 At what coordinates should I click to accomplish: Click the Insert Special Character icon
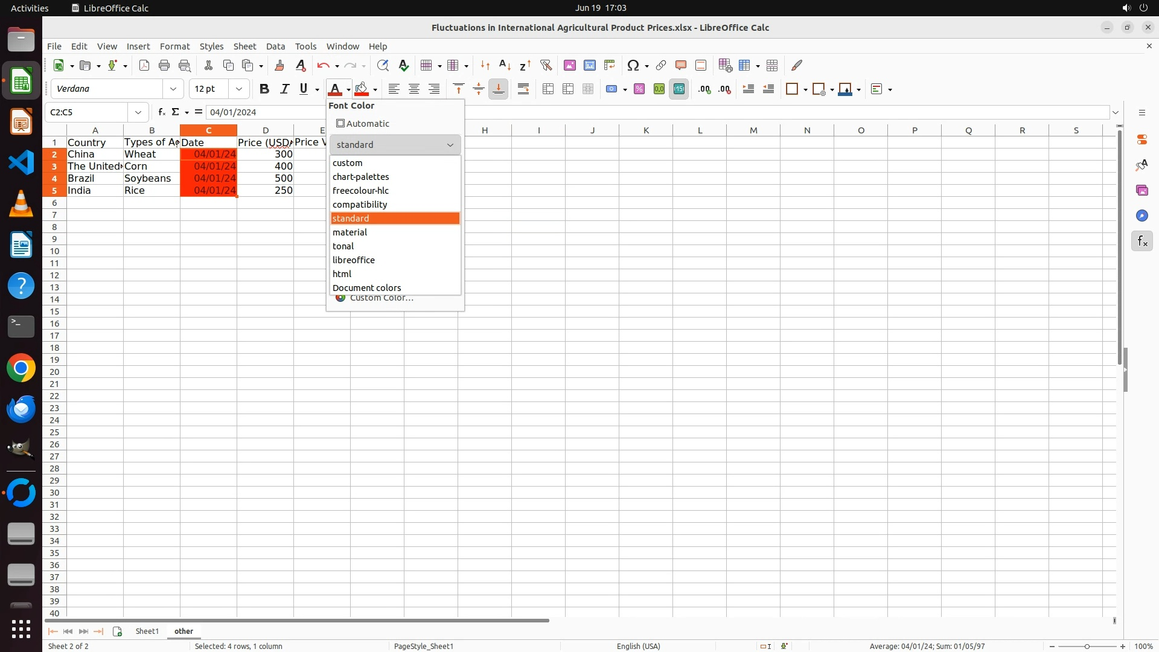633,65
